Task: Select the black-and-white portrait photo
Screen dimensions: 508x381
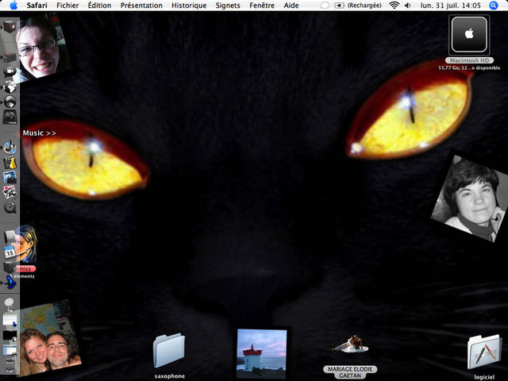Action: pyautogui.click(x=470, y=196)
